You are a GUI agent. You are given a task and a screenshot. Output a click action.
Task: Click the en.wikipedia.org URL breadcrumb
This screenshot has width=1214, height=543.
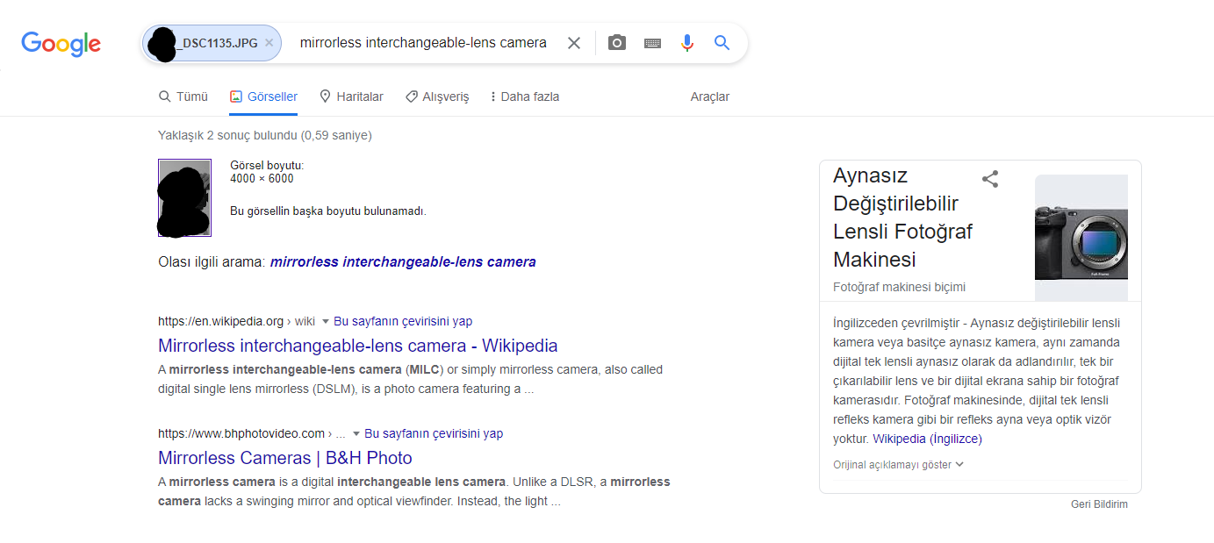236,321
